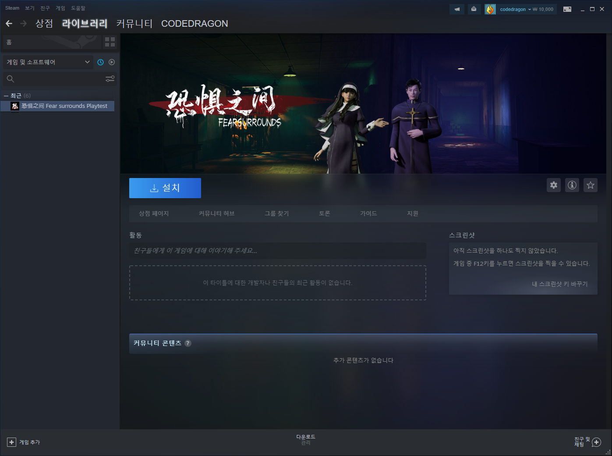This screenshot has width=612, height=456.
Task: Click the 커뮤니티 콘텐츠 help question mark
Action: click(x=188, y=343)
